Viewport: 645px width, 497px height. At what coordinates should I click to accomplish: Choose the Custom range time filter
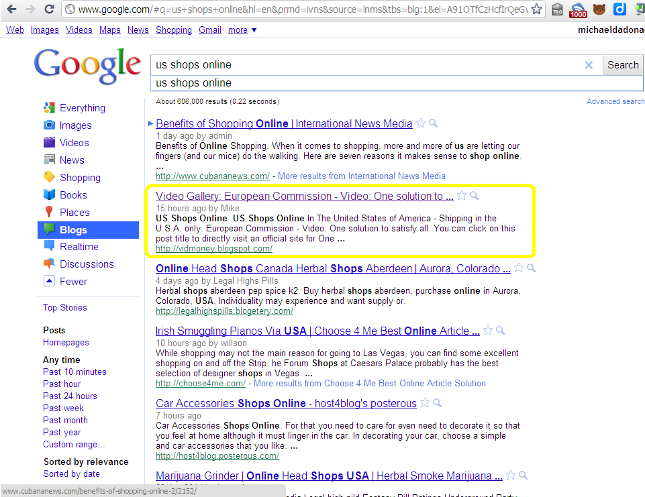[74, 445]
